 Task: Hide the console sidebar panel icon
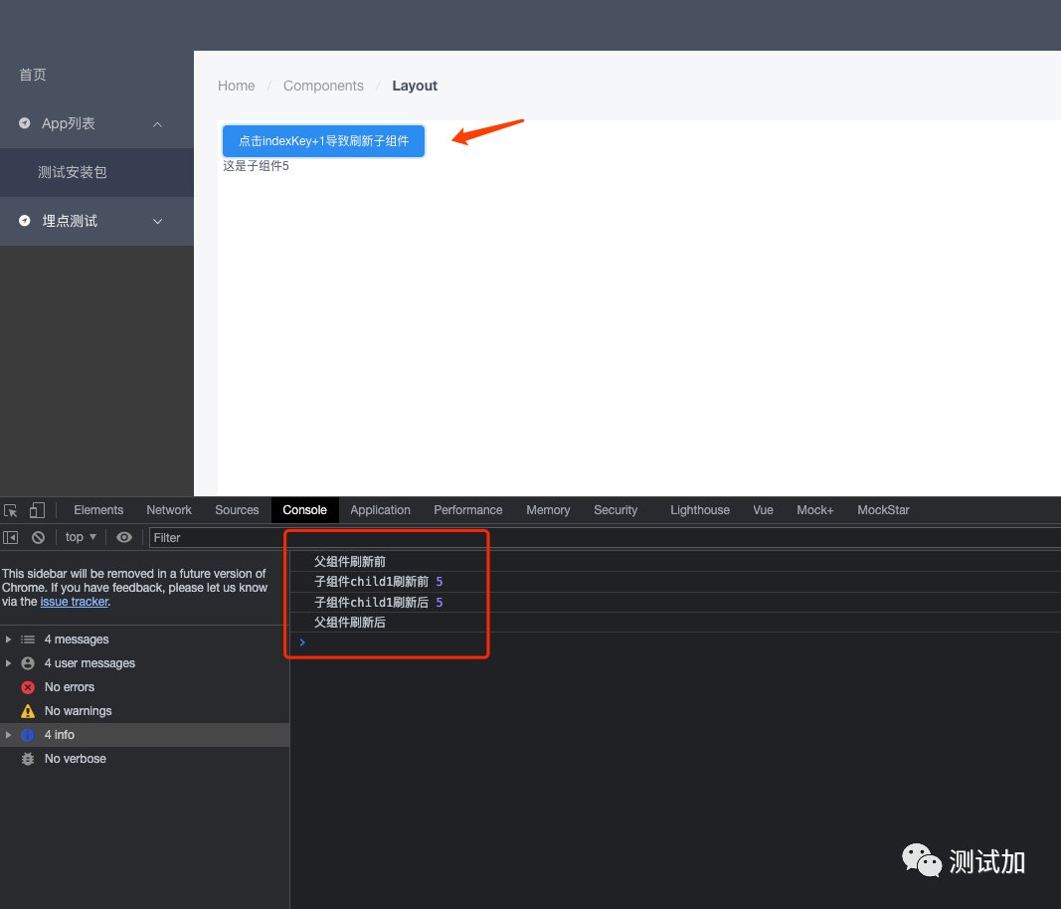[x=11, y=537]
